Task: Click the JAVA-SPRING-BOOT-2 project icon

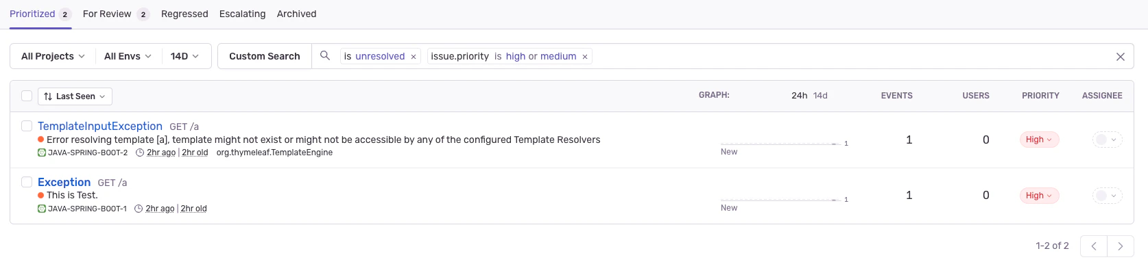Action: tap(42, 153)
